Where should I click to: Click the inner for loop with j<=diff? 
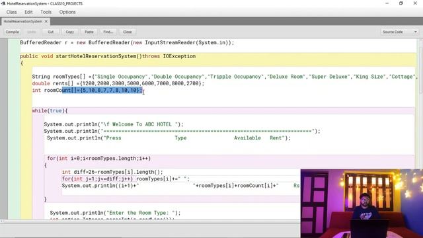(126, 178)
